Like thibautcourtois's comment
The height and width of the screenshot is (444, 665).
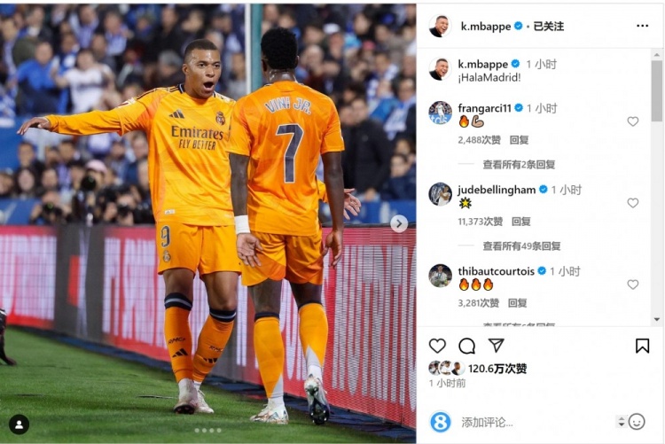pos(633,284)
